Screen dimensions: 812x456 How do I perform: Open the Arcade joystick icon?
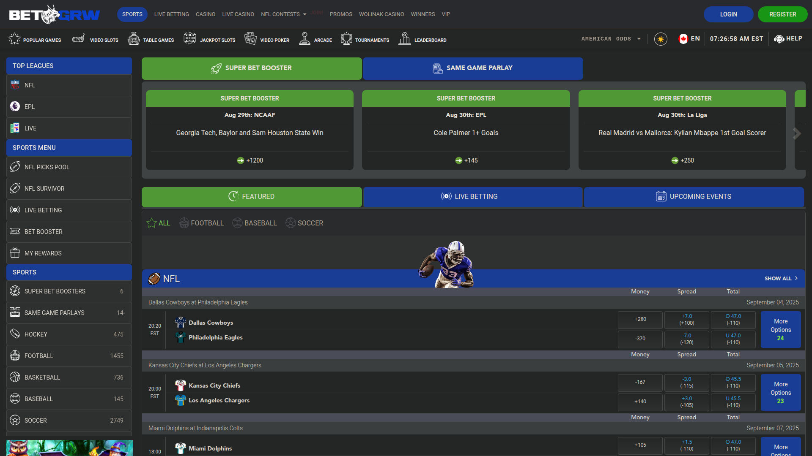click(x=304, y=39)
